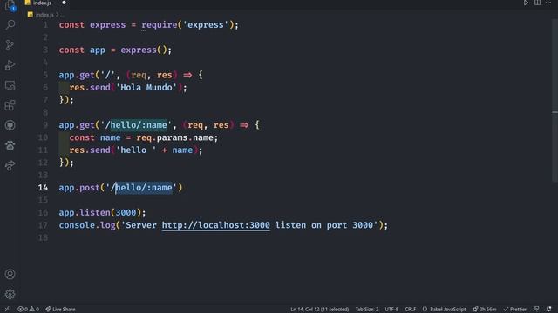This screenshot has height=313, width=558.
Task: Click line number 9 in the gutter
Action: coord(45,125)
